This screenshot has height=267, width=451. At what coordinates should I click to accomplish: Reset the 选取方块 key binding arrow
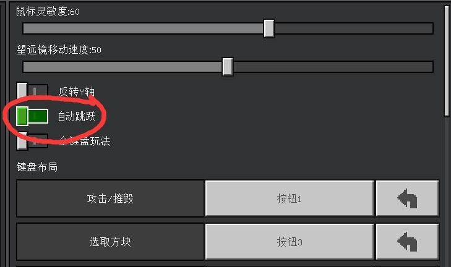(x=407, y=242)
